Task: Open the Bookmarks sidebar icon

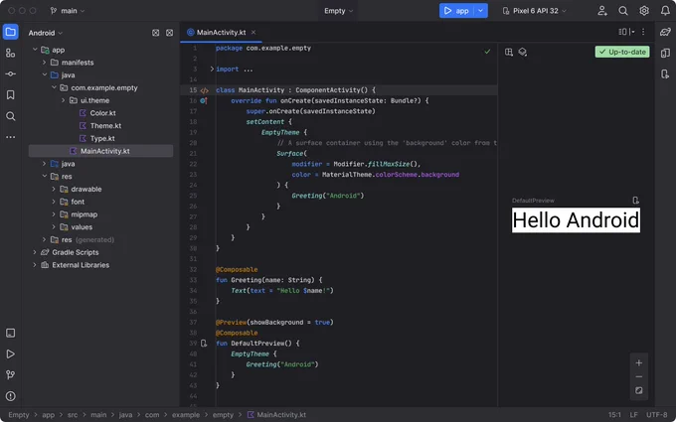Action: 10,94
